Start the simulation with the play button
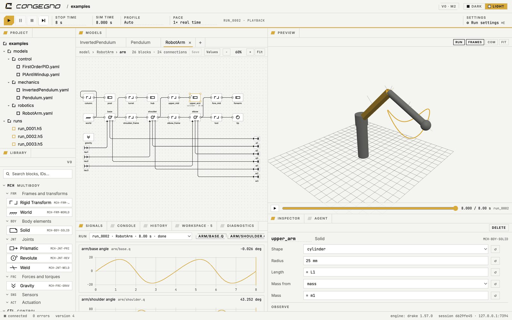The width and height of the screenshot is (512, 320). pyautogui.click(x=9, y=20)
